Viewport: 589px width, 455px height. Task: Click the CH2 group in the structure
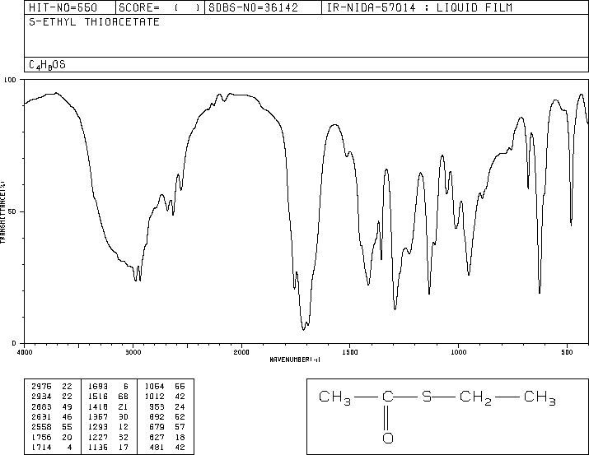[475, 397]
